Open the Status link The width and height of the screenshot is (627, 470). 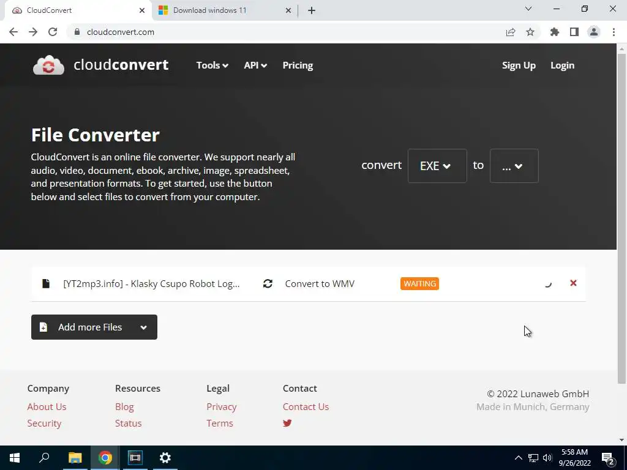[129, 423]
